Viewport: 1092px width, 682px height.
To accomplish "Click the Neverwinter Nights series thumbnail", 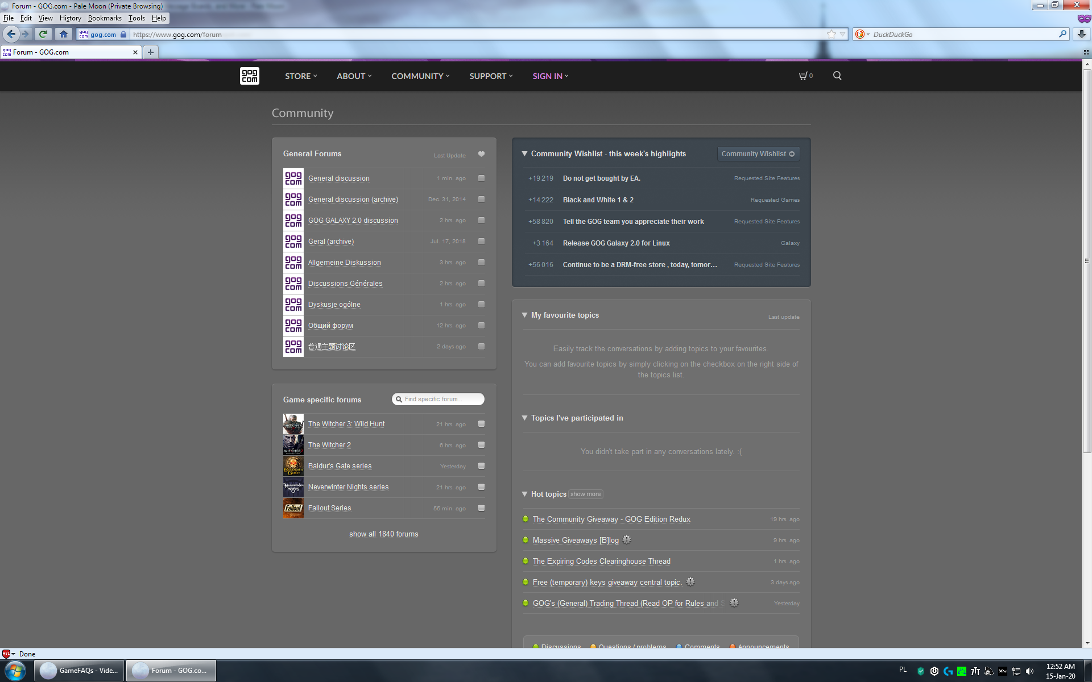I will point(293,487).
